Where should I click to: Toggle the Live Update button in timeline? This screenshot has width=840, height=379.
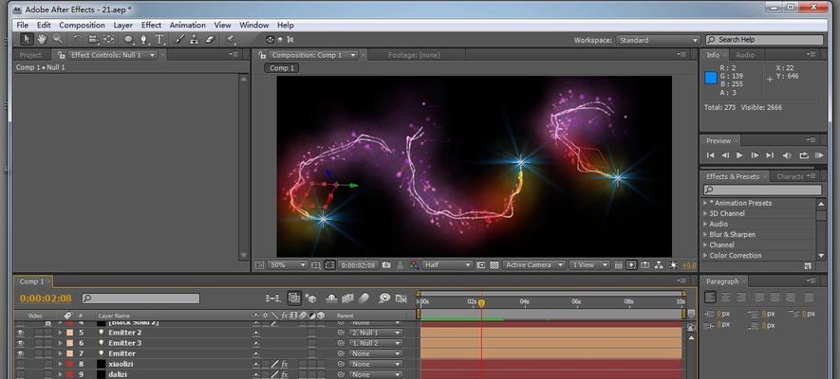point(294,298)
